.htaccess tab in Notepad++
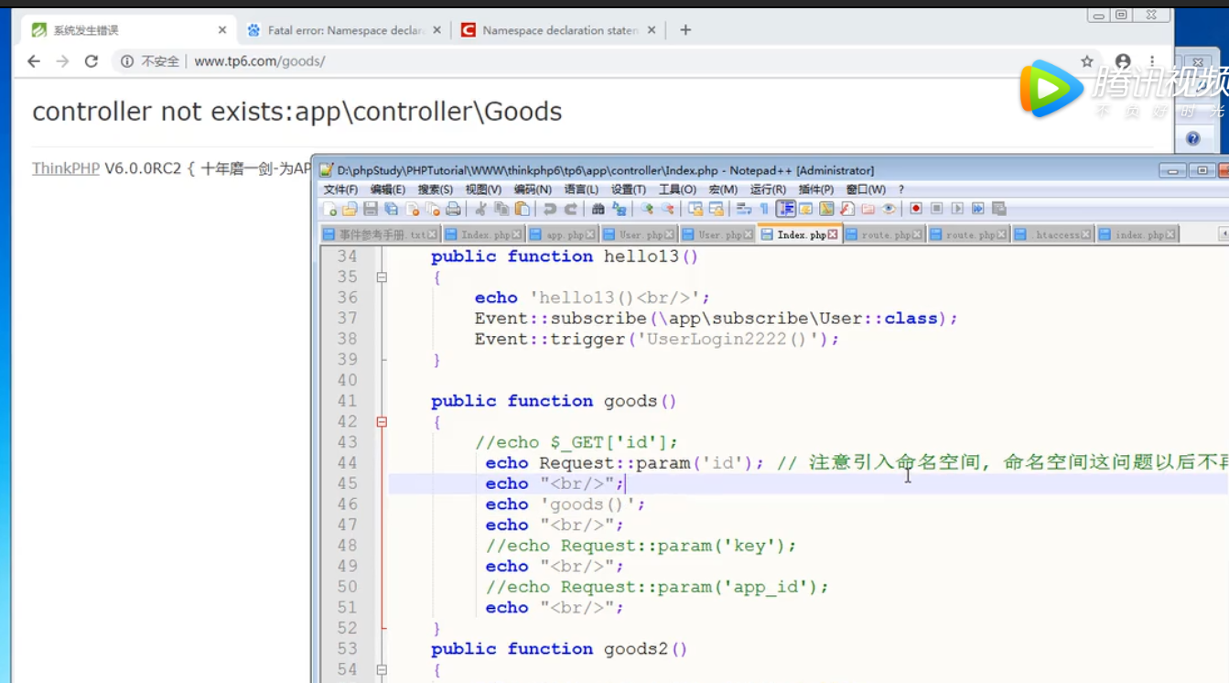Screen dimensions: 1229x683 (x=1054, y=234)
